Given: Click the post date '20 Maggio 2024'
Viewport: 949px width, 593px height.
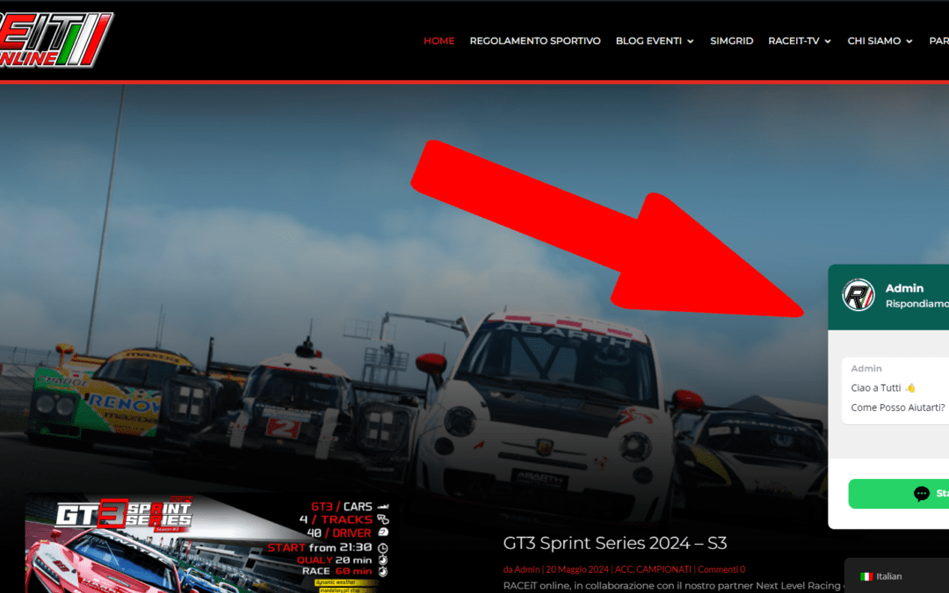Looking at the screenshot, I should tap(577, 569).
